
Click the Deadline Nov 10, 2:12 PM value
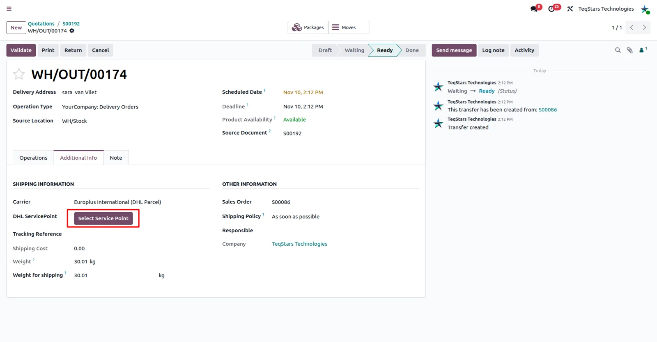coord(303,106)
